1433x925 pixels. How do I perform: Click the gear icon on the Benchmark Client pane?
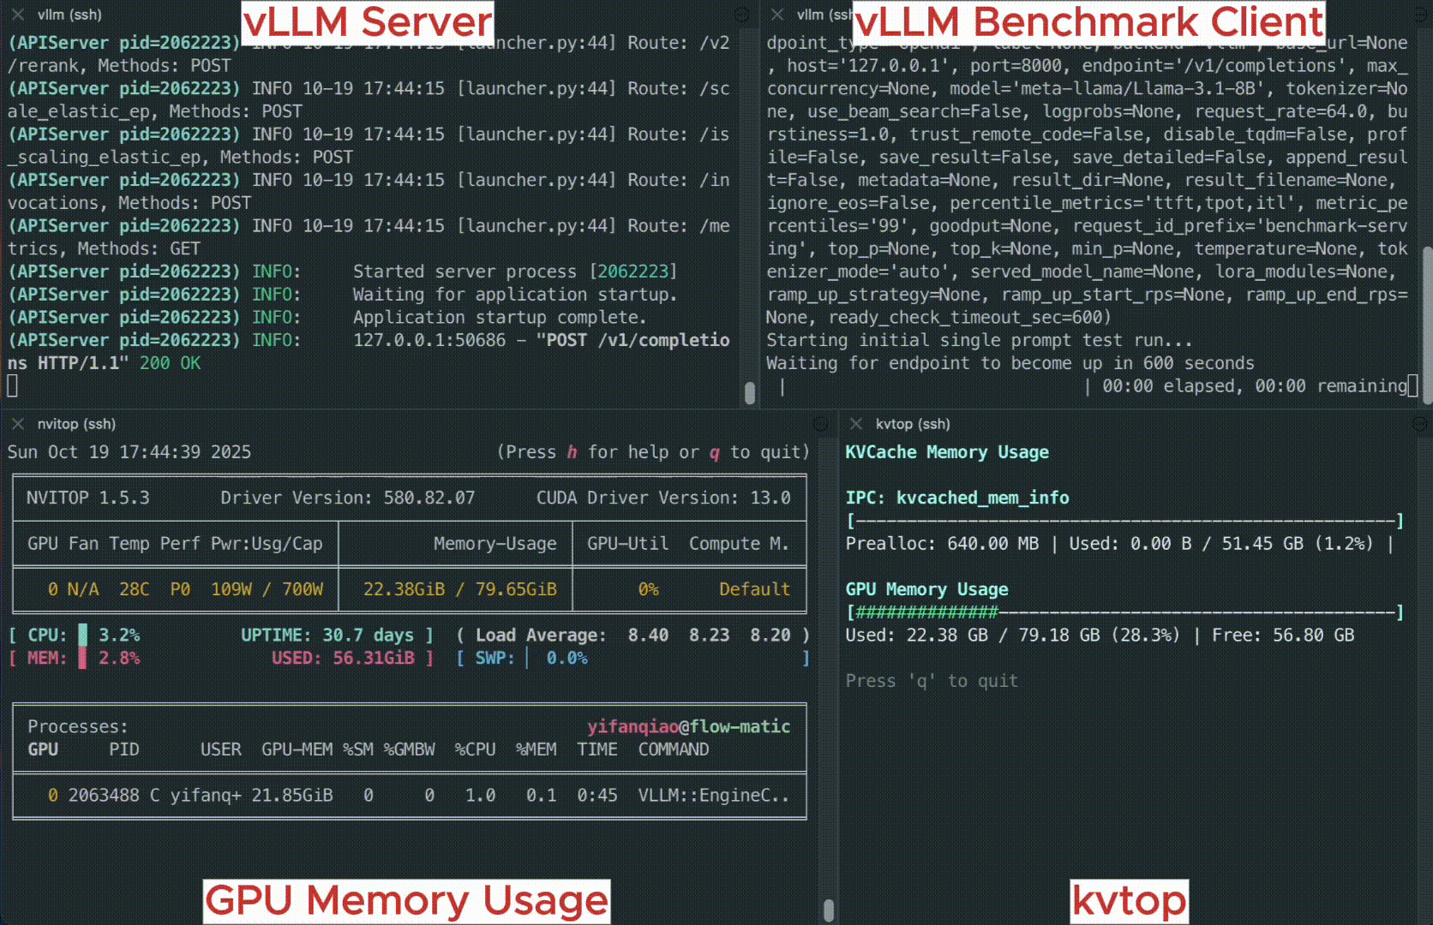tap(1421, 14)
